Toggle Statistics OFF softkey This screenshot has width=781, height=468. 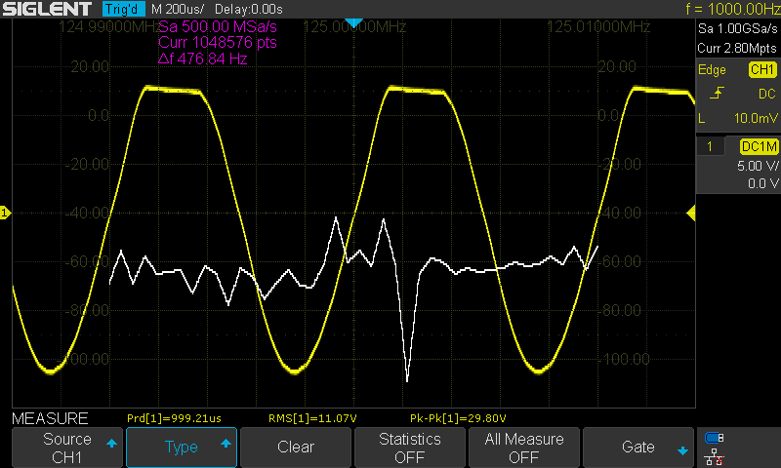pyautogui.click(x=410, y=448)
